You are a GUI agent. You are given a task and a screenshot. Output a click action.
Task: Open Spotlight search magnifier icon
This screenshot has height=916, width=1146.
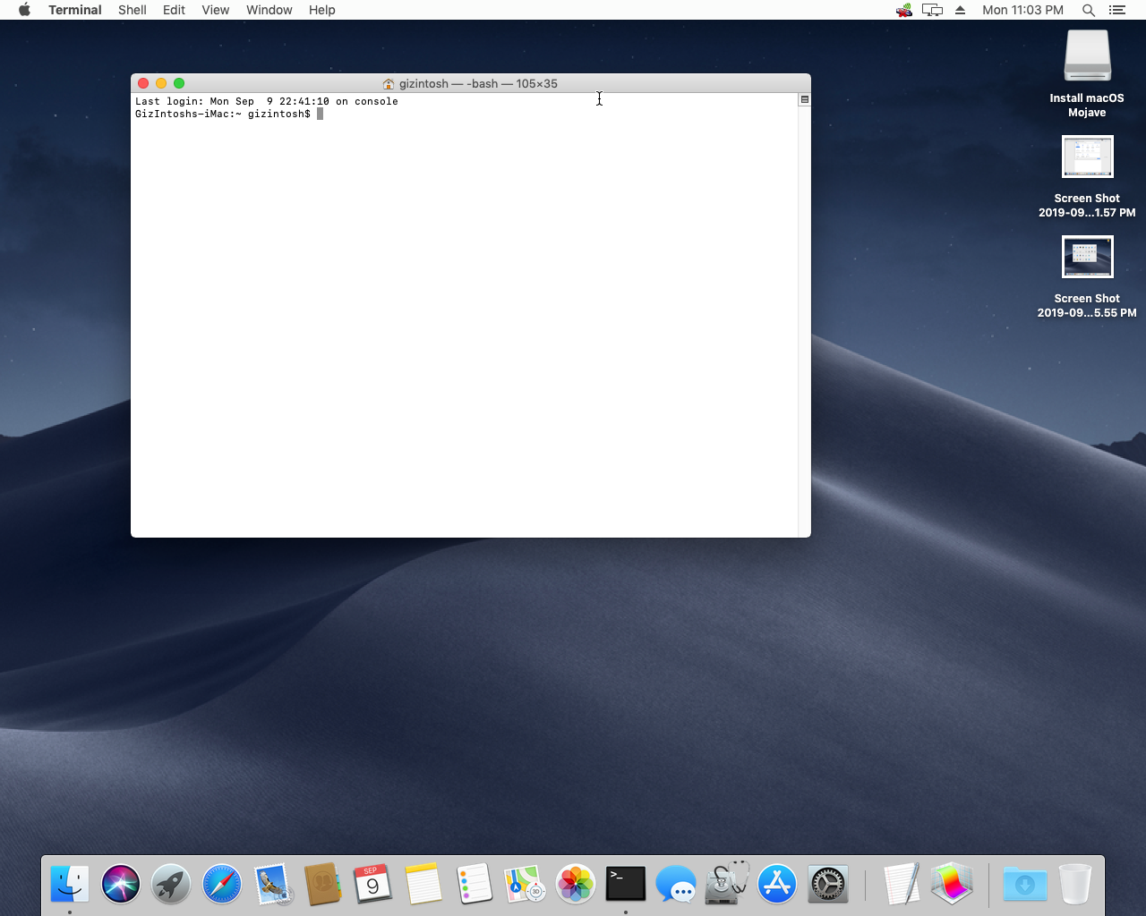tap(1089, 10)
